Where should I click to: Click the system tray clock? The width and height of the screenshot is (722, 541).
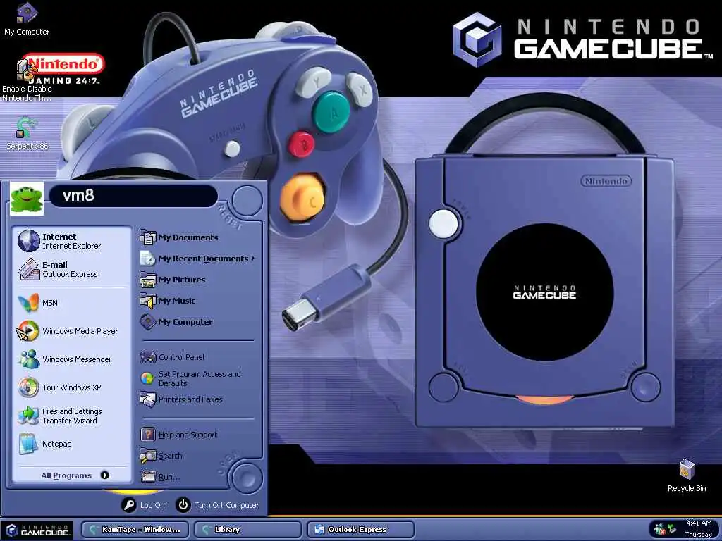click(699, 528)
